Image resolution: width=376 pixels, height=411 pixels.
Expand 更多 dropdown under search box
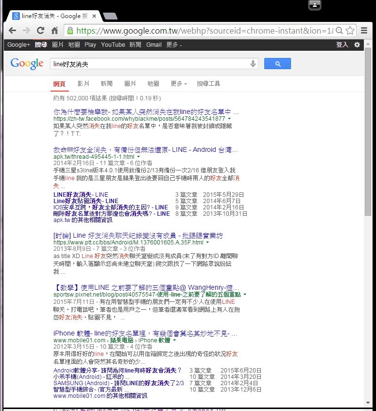pyautogui.click(x=179, y=84)
